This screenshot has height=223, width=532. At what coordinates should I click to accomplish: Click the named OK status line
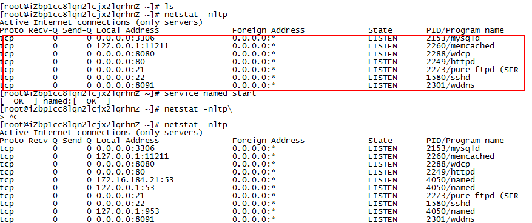pyautogui.click(x=55, y=101)
